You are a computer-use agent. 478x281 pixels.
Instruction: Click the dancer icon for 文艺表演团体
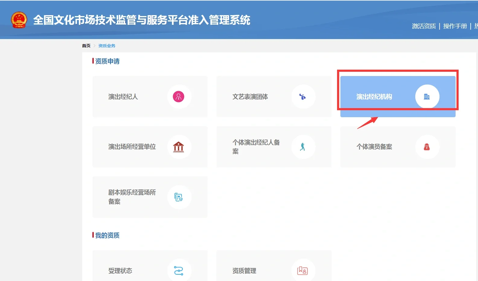click(x=303, y=97)
